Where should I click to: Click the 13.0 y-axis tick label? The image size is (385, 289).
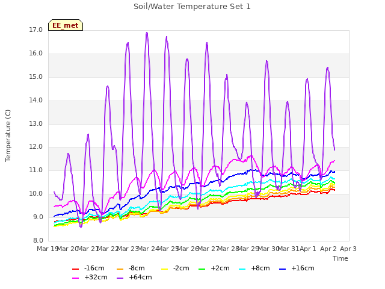(36, 123)
